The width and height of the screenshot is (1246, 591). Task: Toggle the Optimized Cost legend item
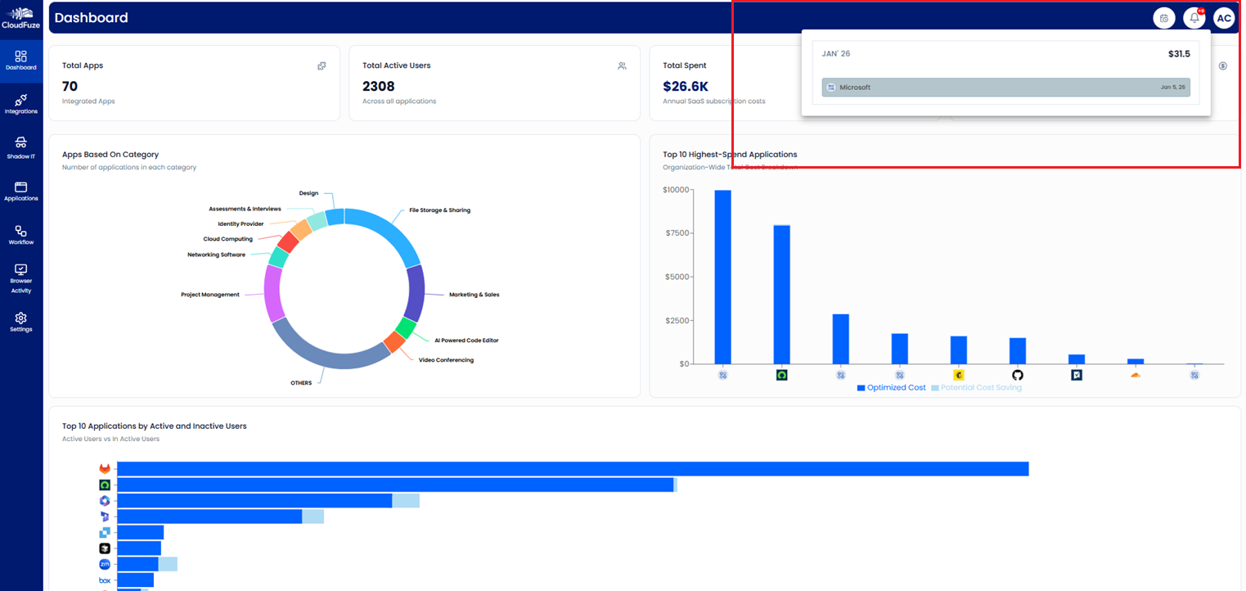(892, 387)
